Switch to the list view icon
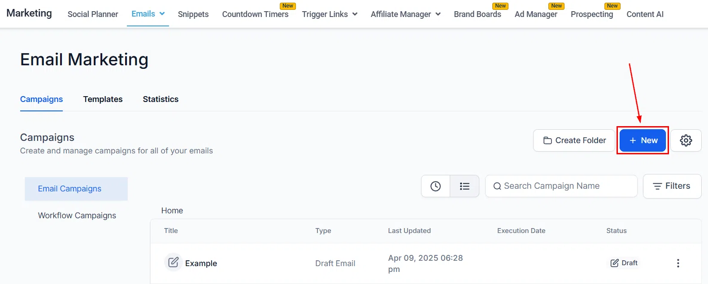Image resolution: width=708 pixels, height=284 pixels. pos(465,186)
